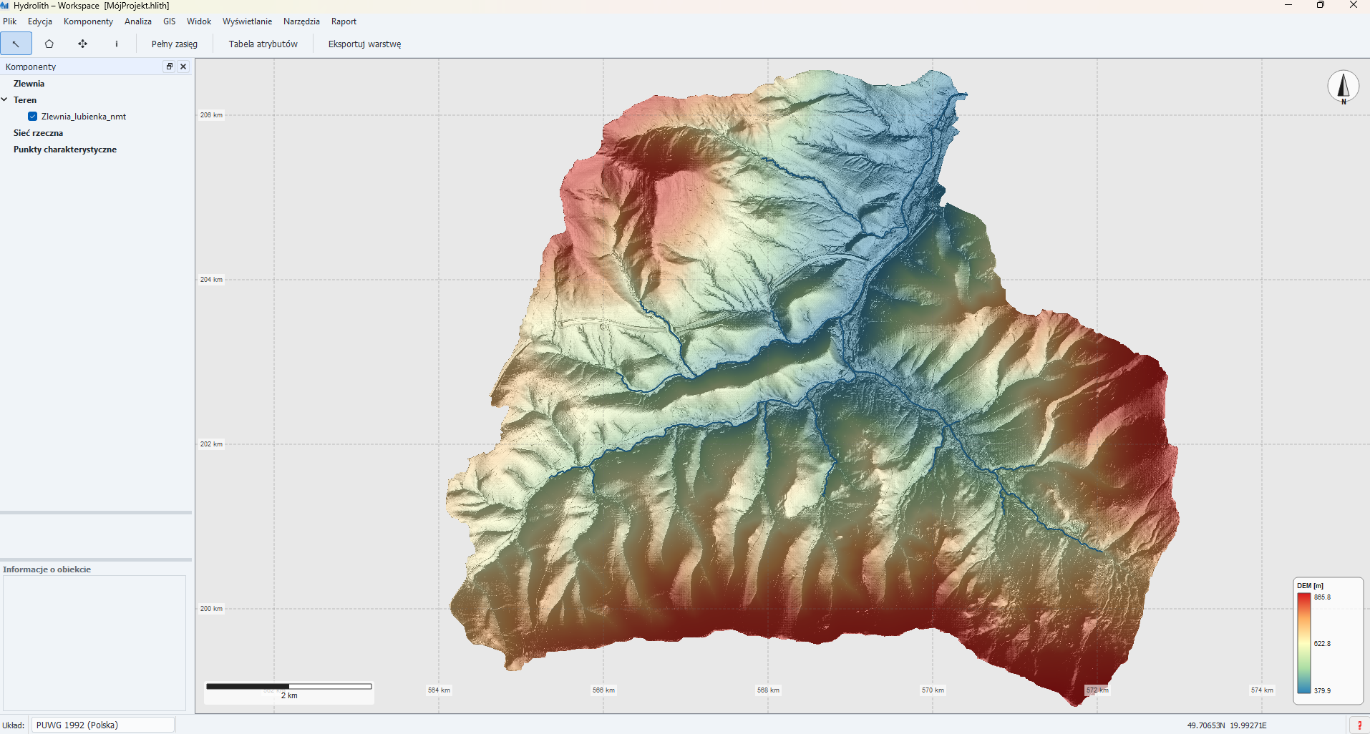Open the Edycja menu

tap(40, 21)
